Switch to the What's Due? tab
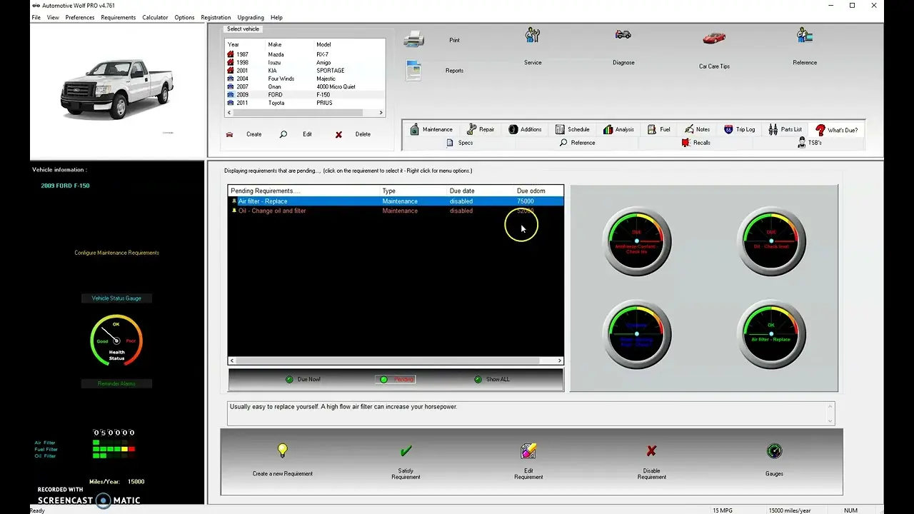The image size is (914, 514). coord(837,130)
